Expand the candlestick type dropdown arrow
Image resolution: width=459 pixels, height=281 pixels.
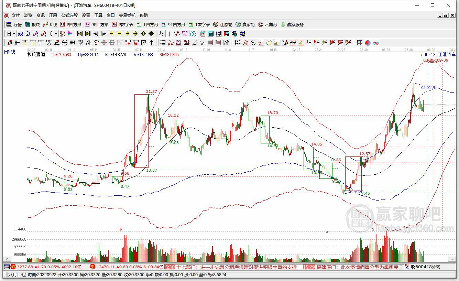click(x=56, y=34)
